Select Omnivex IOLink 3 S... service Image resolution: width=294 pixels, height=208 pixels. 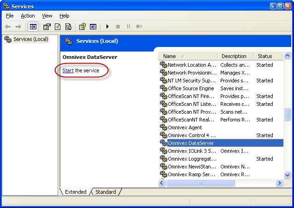click(192, 151)
